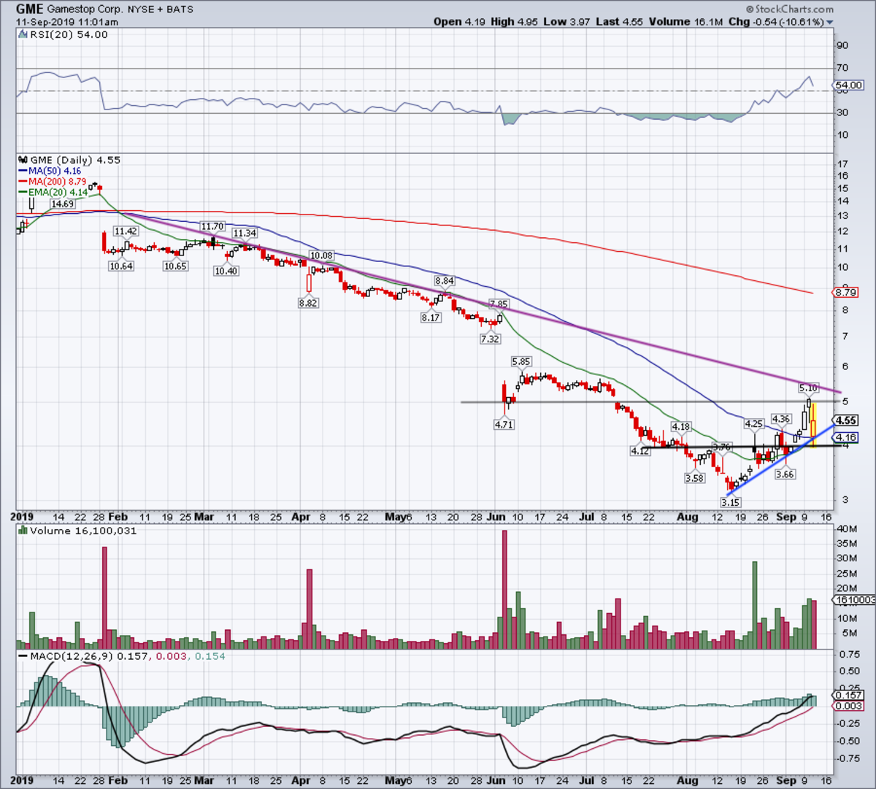Click the 0.157 tag on the MACD axis
This screenshot has width=876, height=789.
[x=849, y=696]
